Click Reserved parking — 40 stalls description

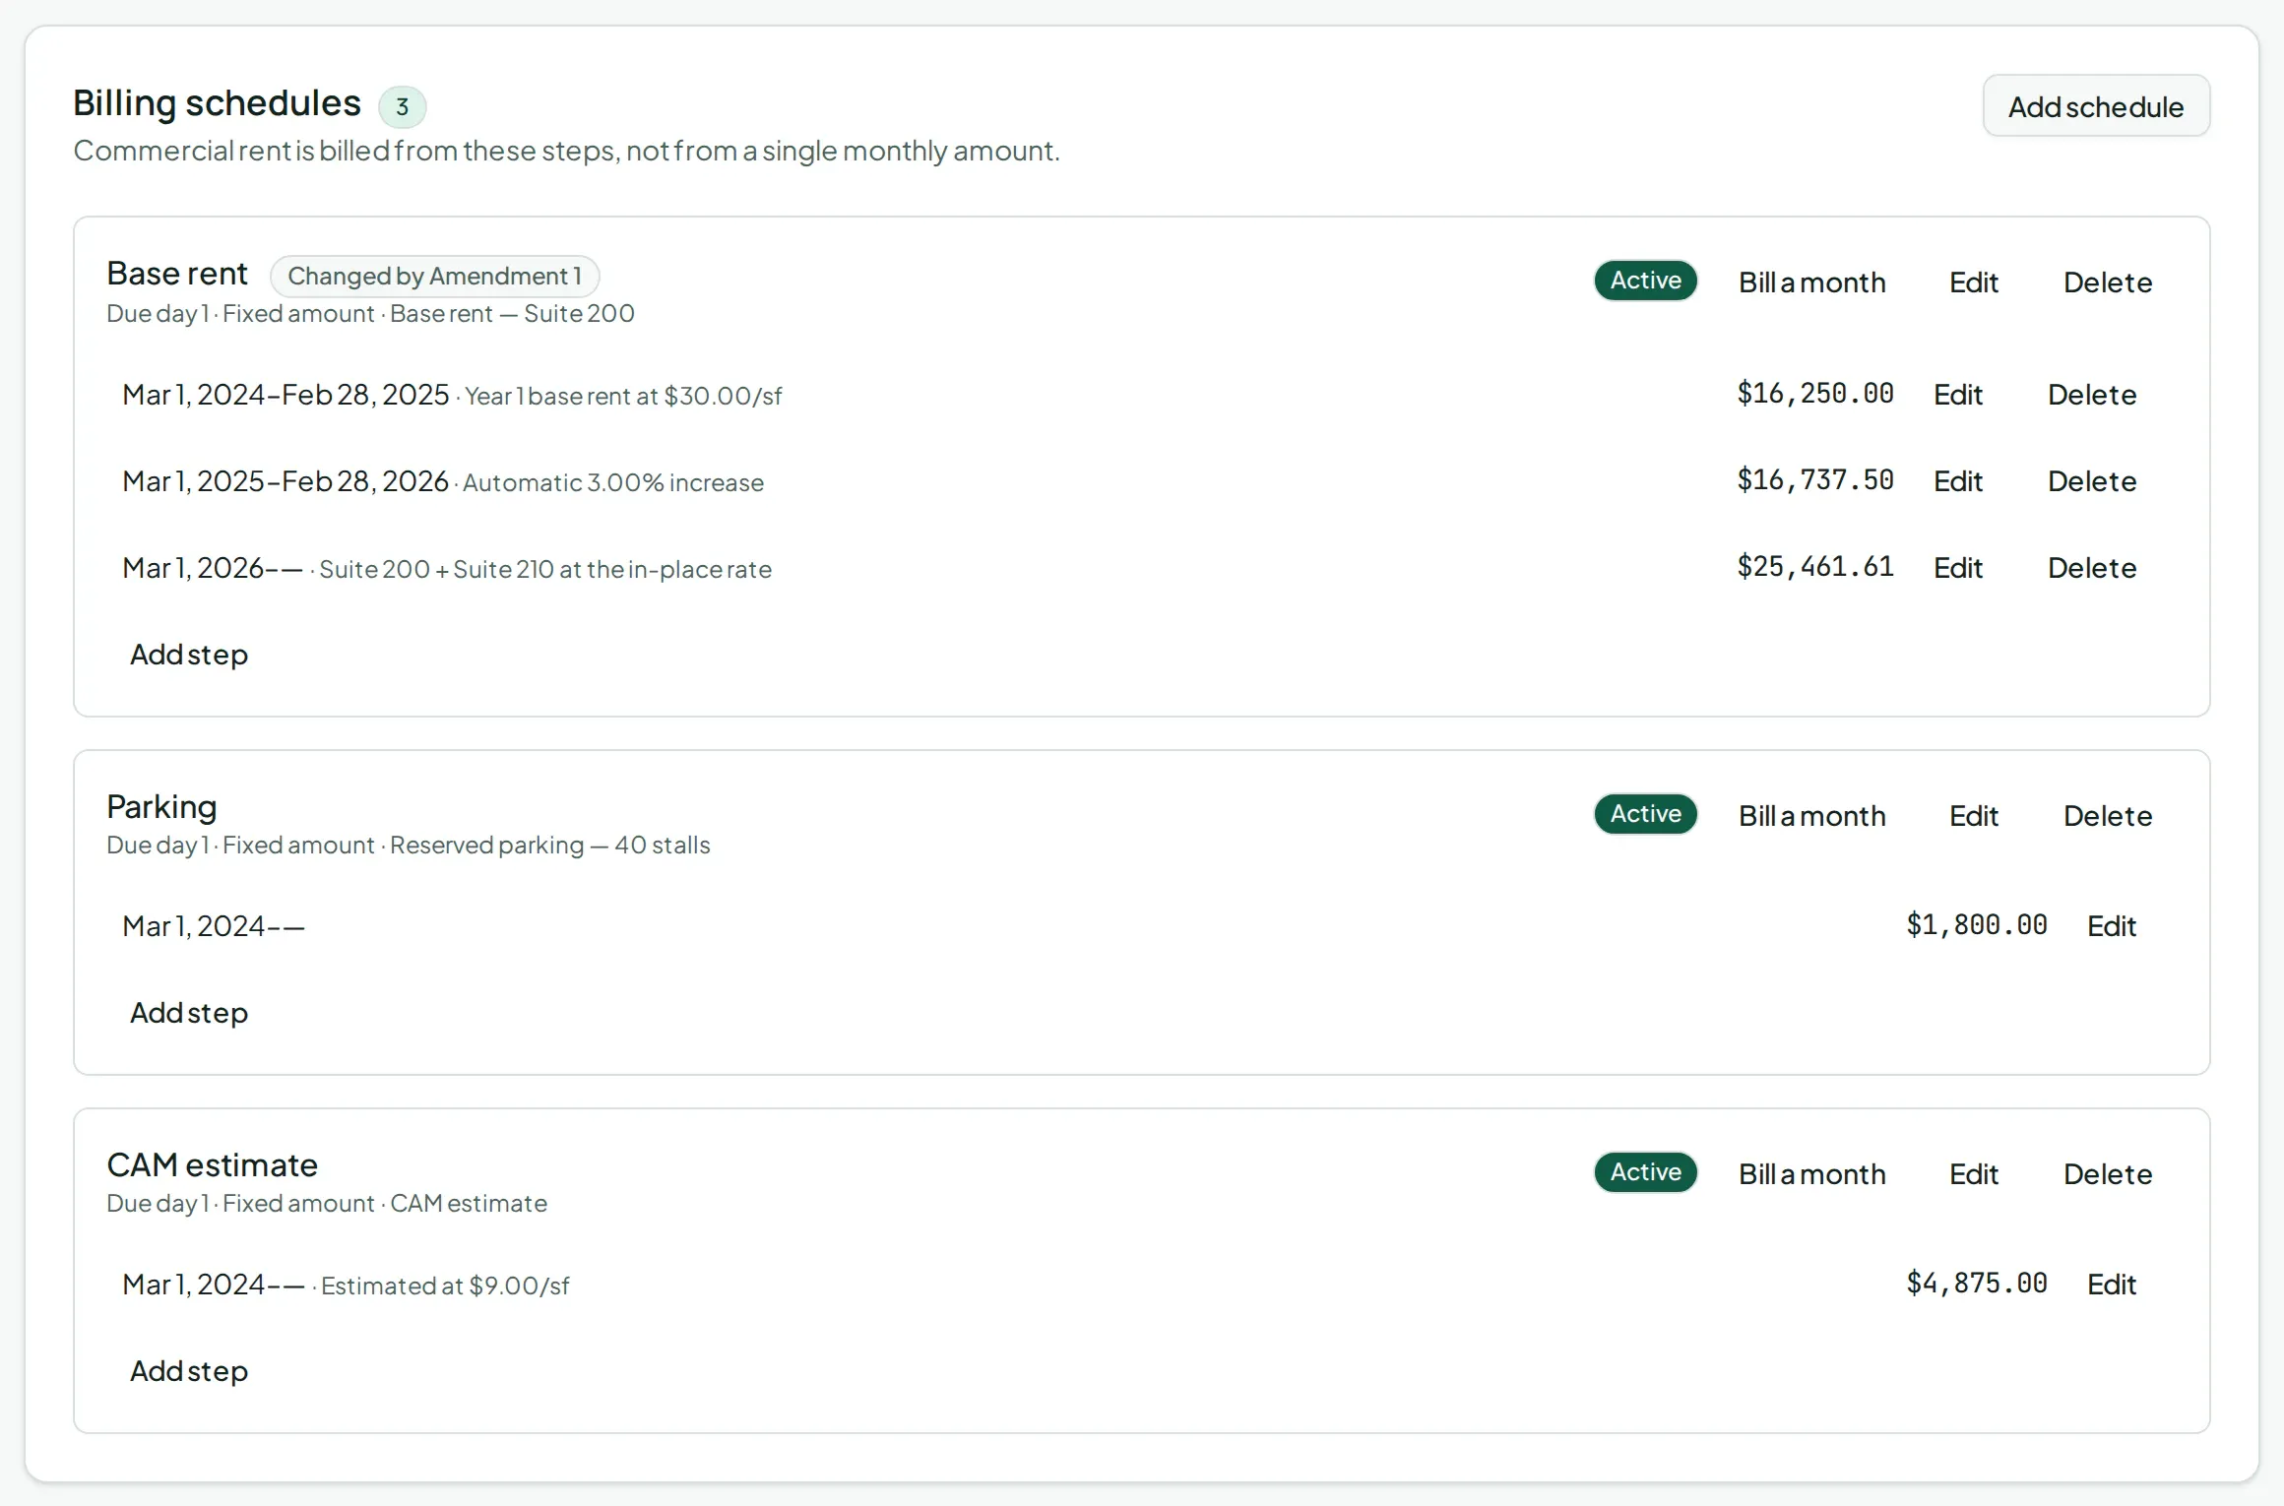point(550,846)
